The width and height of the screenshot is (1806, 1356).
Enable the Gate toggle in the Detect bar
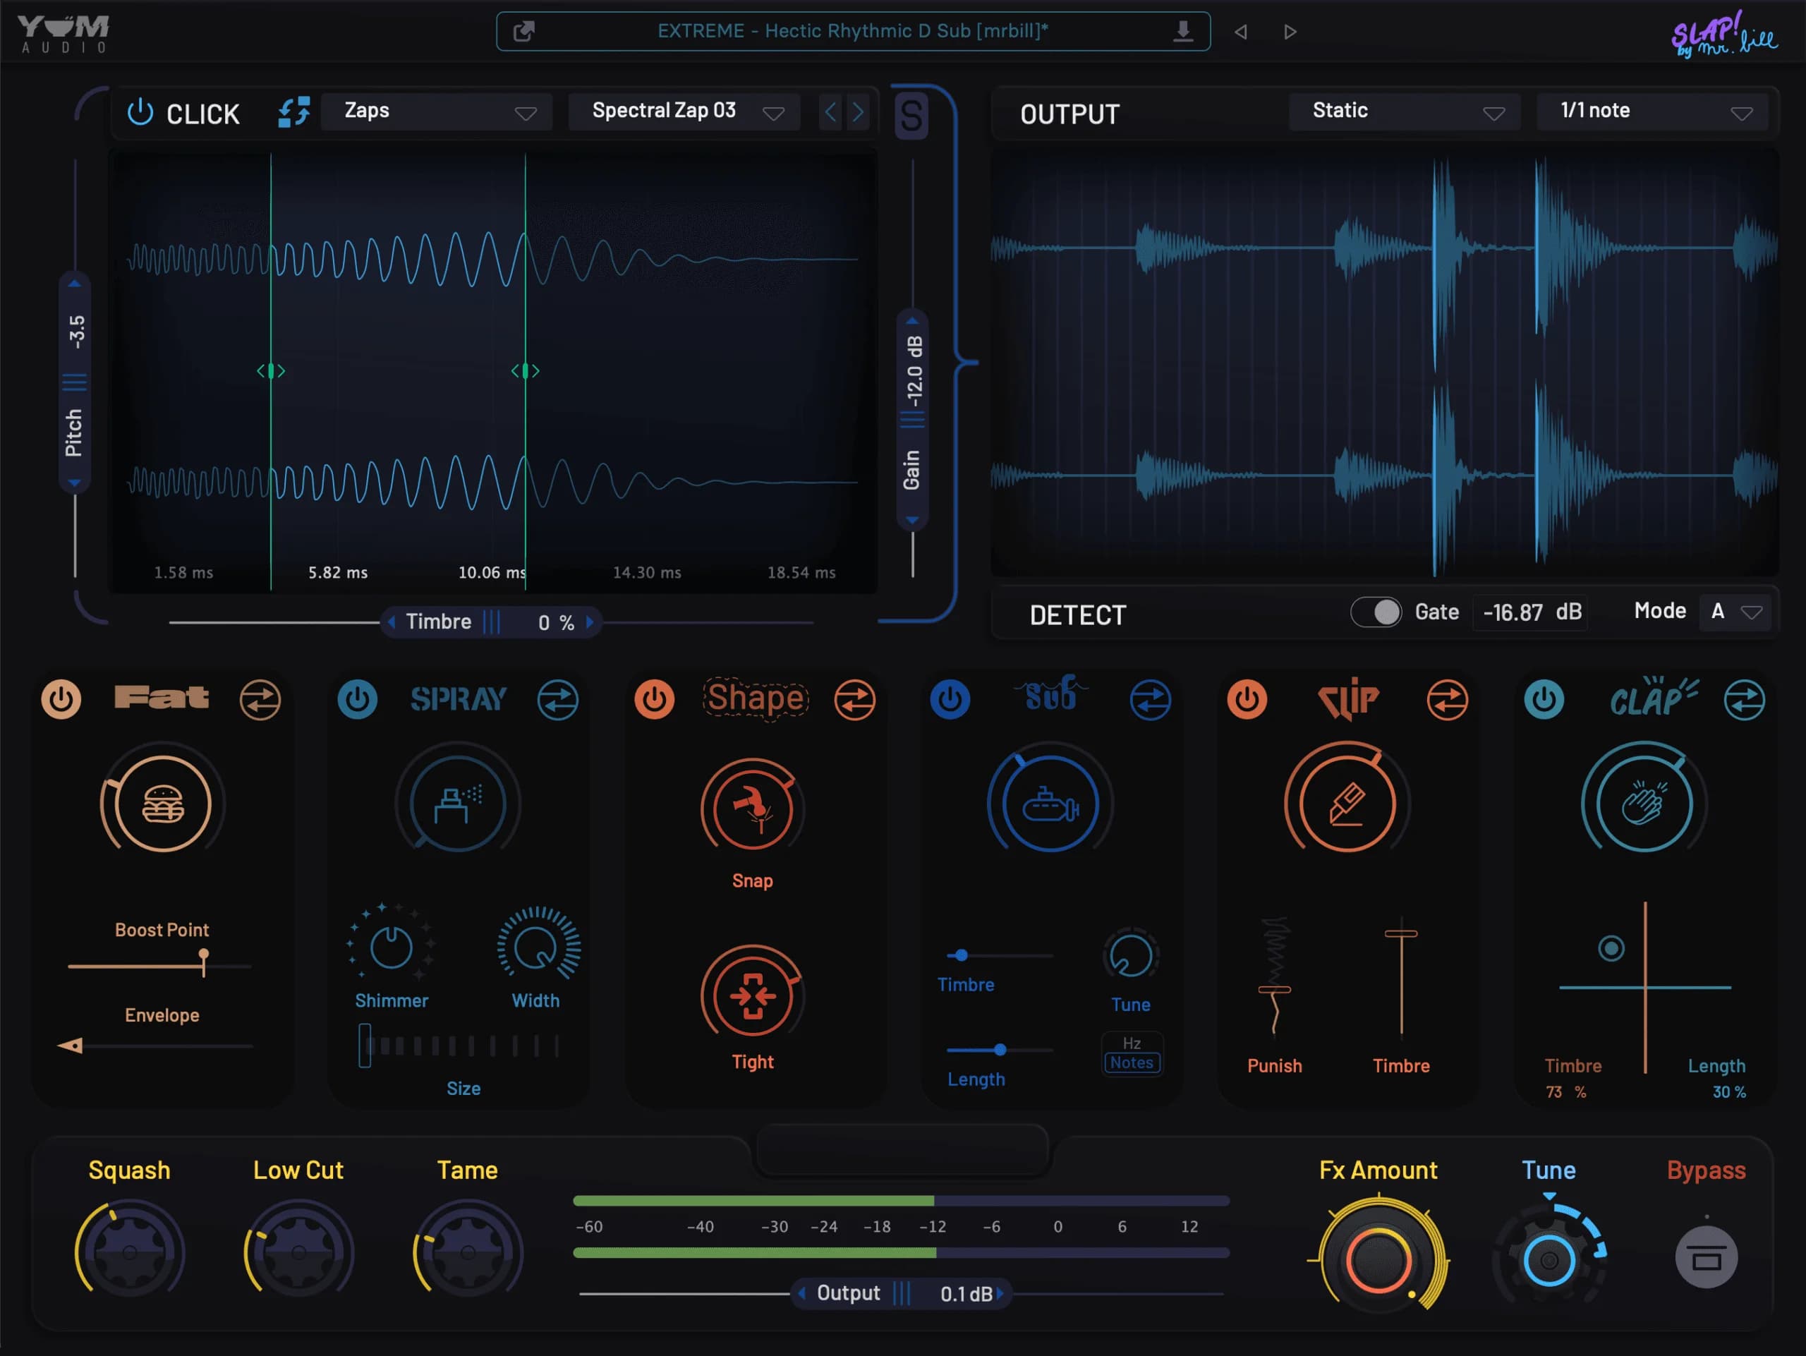1376,612
